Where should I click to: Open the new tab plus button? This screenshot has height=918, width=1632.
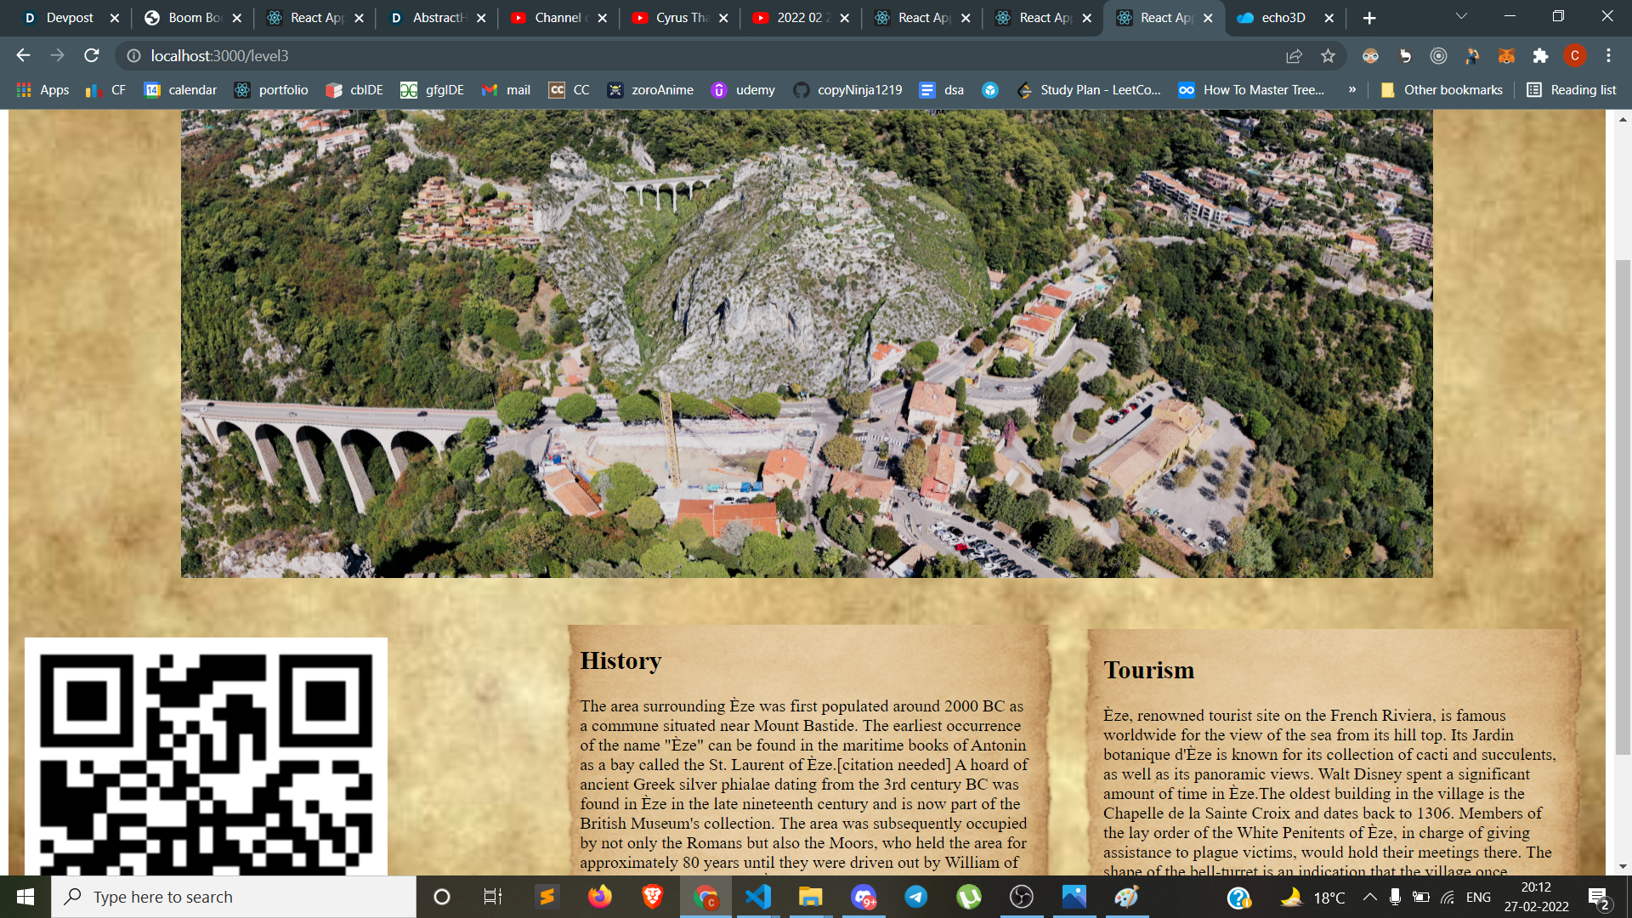click(x=1368, y=18)
